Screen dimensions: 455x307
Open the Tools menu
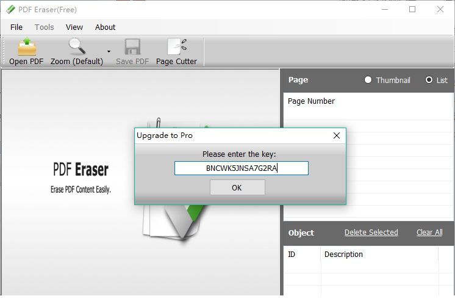44,27
